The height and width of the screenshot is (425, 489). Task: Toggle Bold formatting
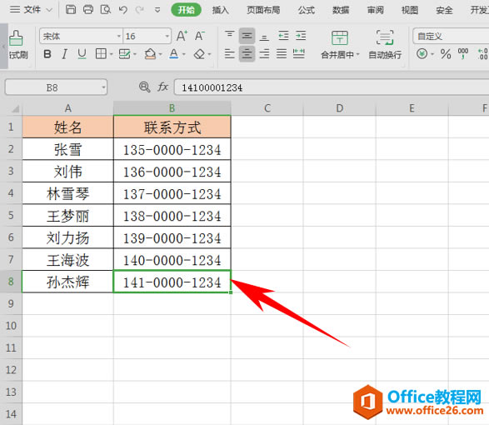(47, 54)
